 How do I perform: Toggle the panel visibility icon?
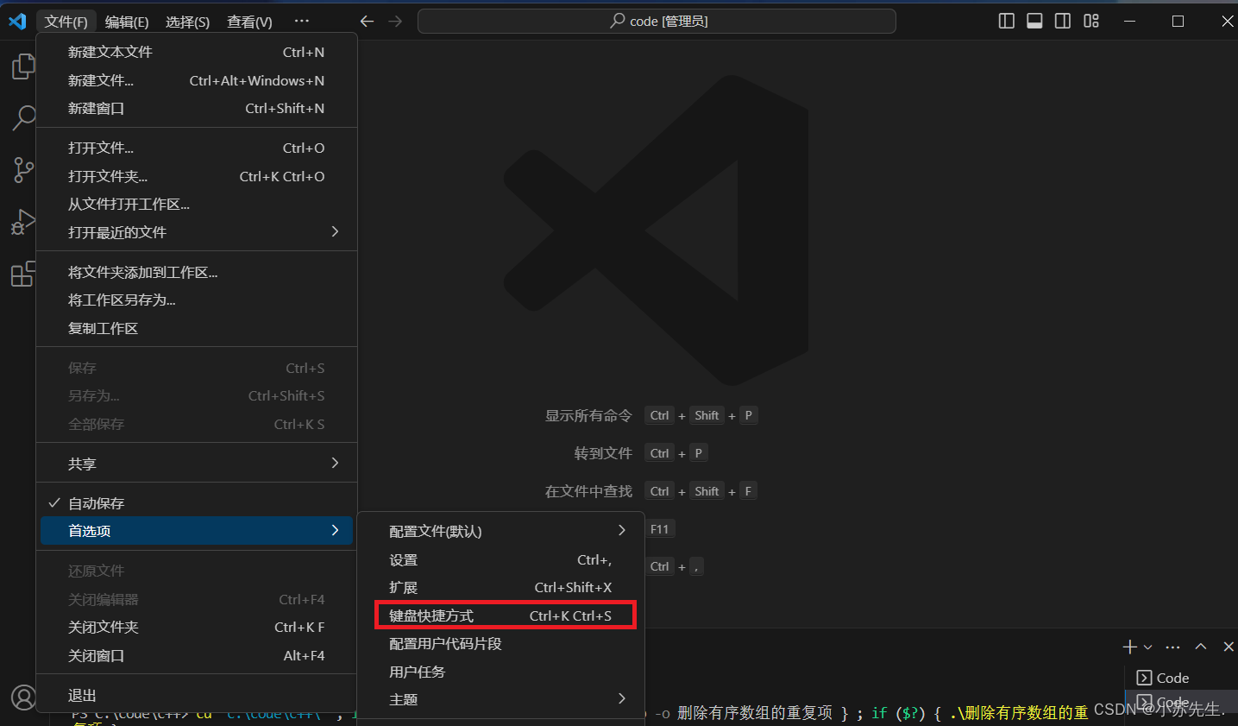point(1034,20)
